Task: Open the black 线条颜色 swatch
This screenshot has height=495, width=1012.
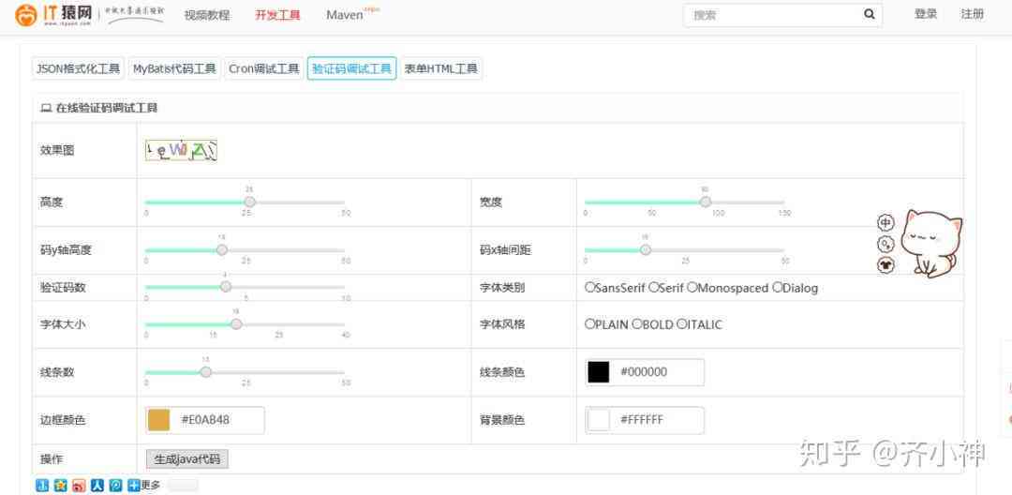Action: tap(598, 372)
